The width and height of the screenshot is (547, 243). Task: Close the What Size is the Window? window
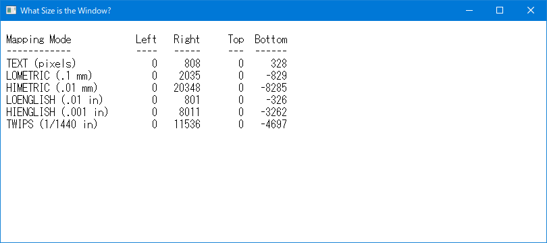point(531,10)
